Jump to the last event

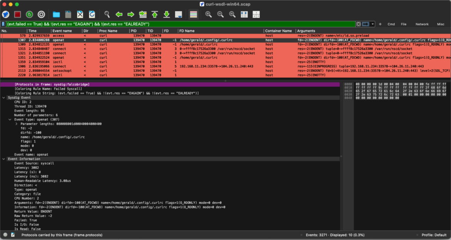[x=167, y=14]
